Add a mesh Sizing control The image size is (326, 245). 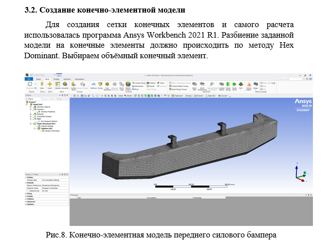[x=100, y=84]
